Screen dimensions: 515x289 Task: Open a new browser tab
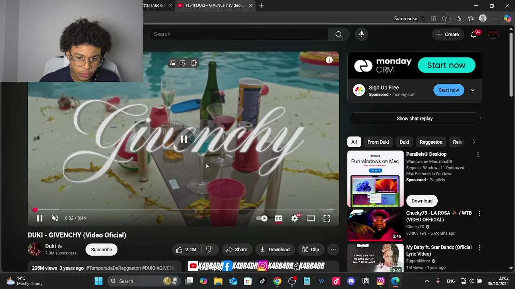(262, 5)
